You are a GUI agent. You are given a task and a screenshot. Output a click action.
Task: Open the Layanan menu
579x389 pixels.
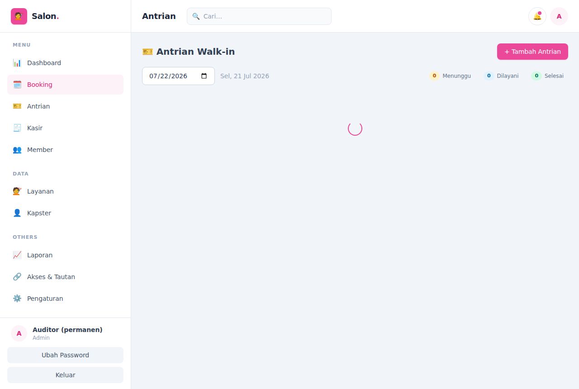65,191
